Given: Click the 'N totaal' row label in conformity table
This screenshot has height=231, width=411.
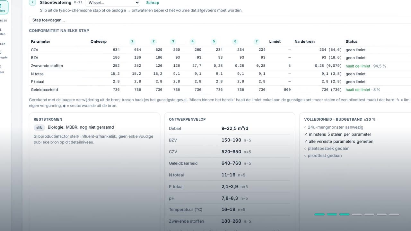Looking at the screenshot, I should pos(38,74).
